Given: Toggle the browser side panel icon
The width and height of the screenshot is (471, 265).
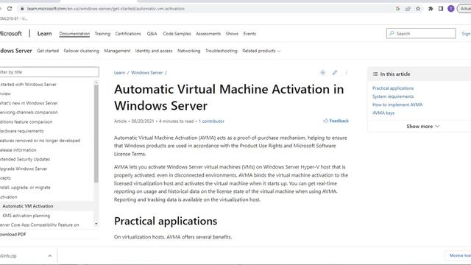Looking at the screenshot, I should pyautogui.click(x=441, y=9).
